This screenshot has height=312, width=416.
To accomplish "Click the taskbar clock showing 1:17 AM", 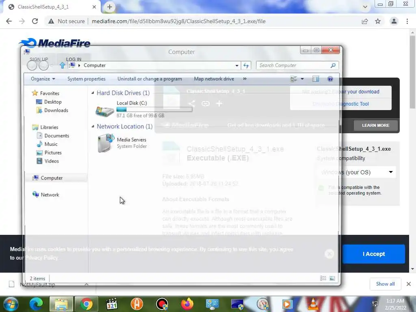I will click(395, 304).
